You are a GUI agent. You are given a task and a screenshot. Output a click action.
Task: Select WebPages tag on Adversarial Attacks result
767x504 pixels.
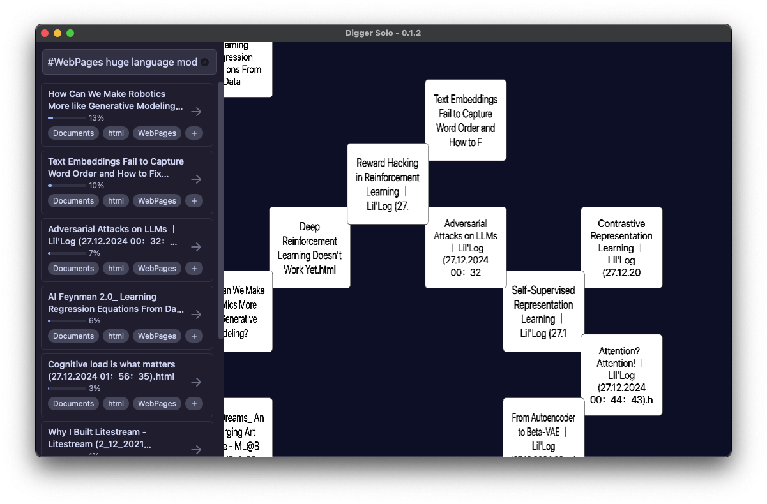[x=157, y=269]
